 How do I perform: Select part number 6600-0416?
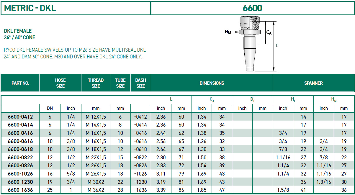pos(20,133)
